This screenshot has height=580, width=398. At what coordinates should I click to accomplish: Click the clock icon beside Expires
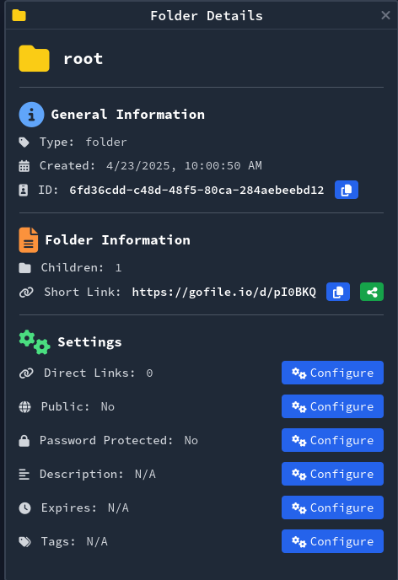coord(24,508)
